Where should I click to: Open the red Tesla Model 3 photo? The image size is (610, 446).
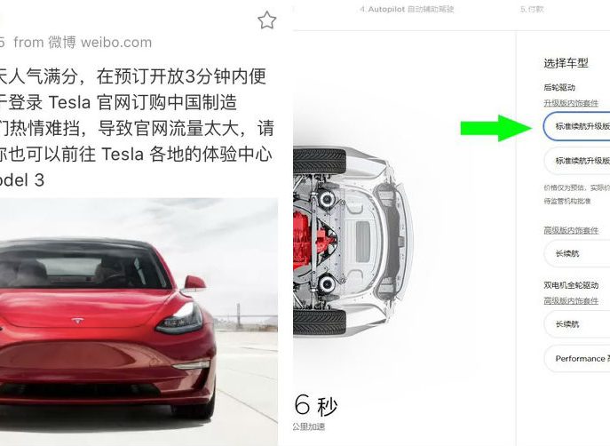[x=139, y=322]
